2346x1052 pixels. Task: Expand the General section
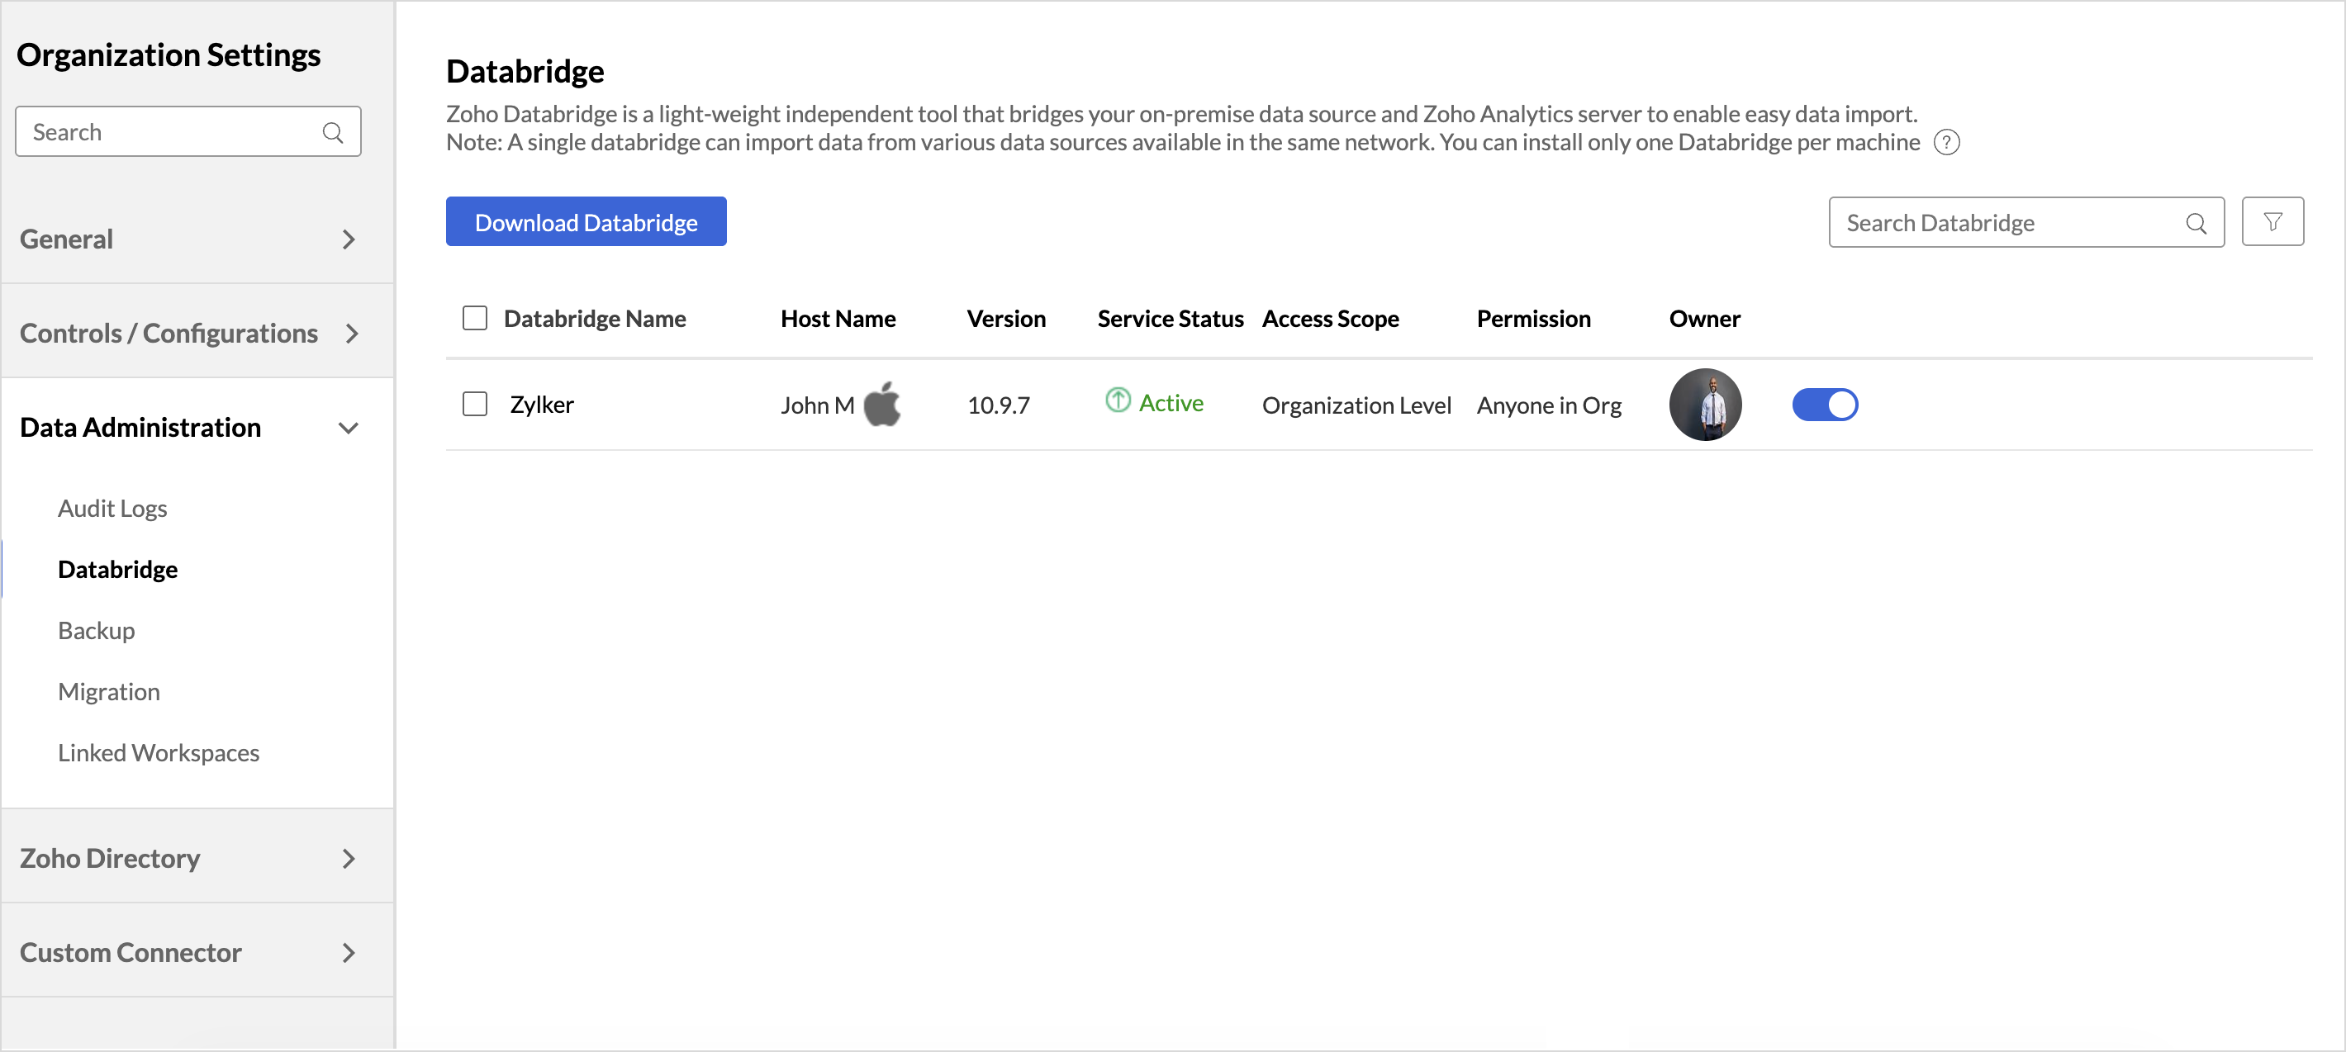coord(348,239)
